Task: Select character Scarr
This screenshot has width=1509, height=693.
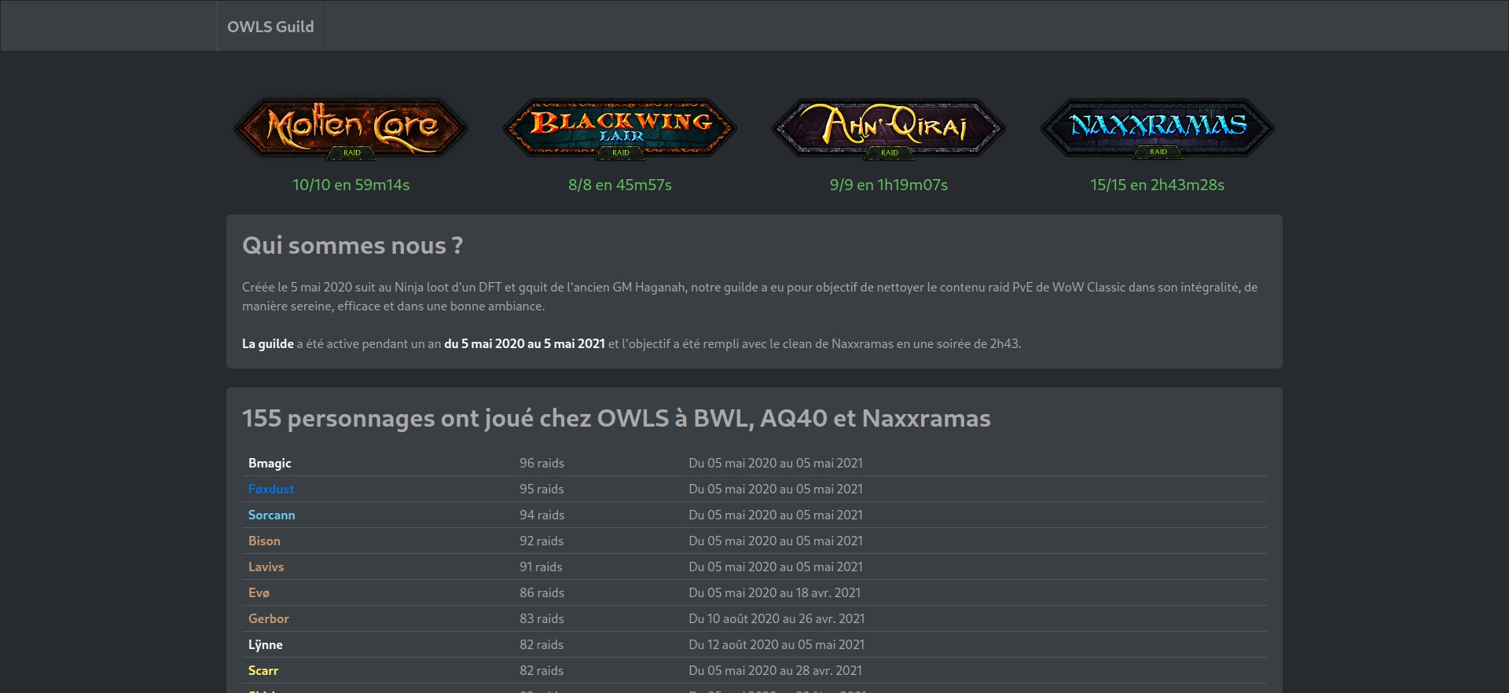Action: [263, 670]
